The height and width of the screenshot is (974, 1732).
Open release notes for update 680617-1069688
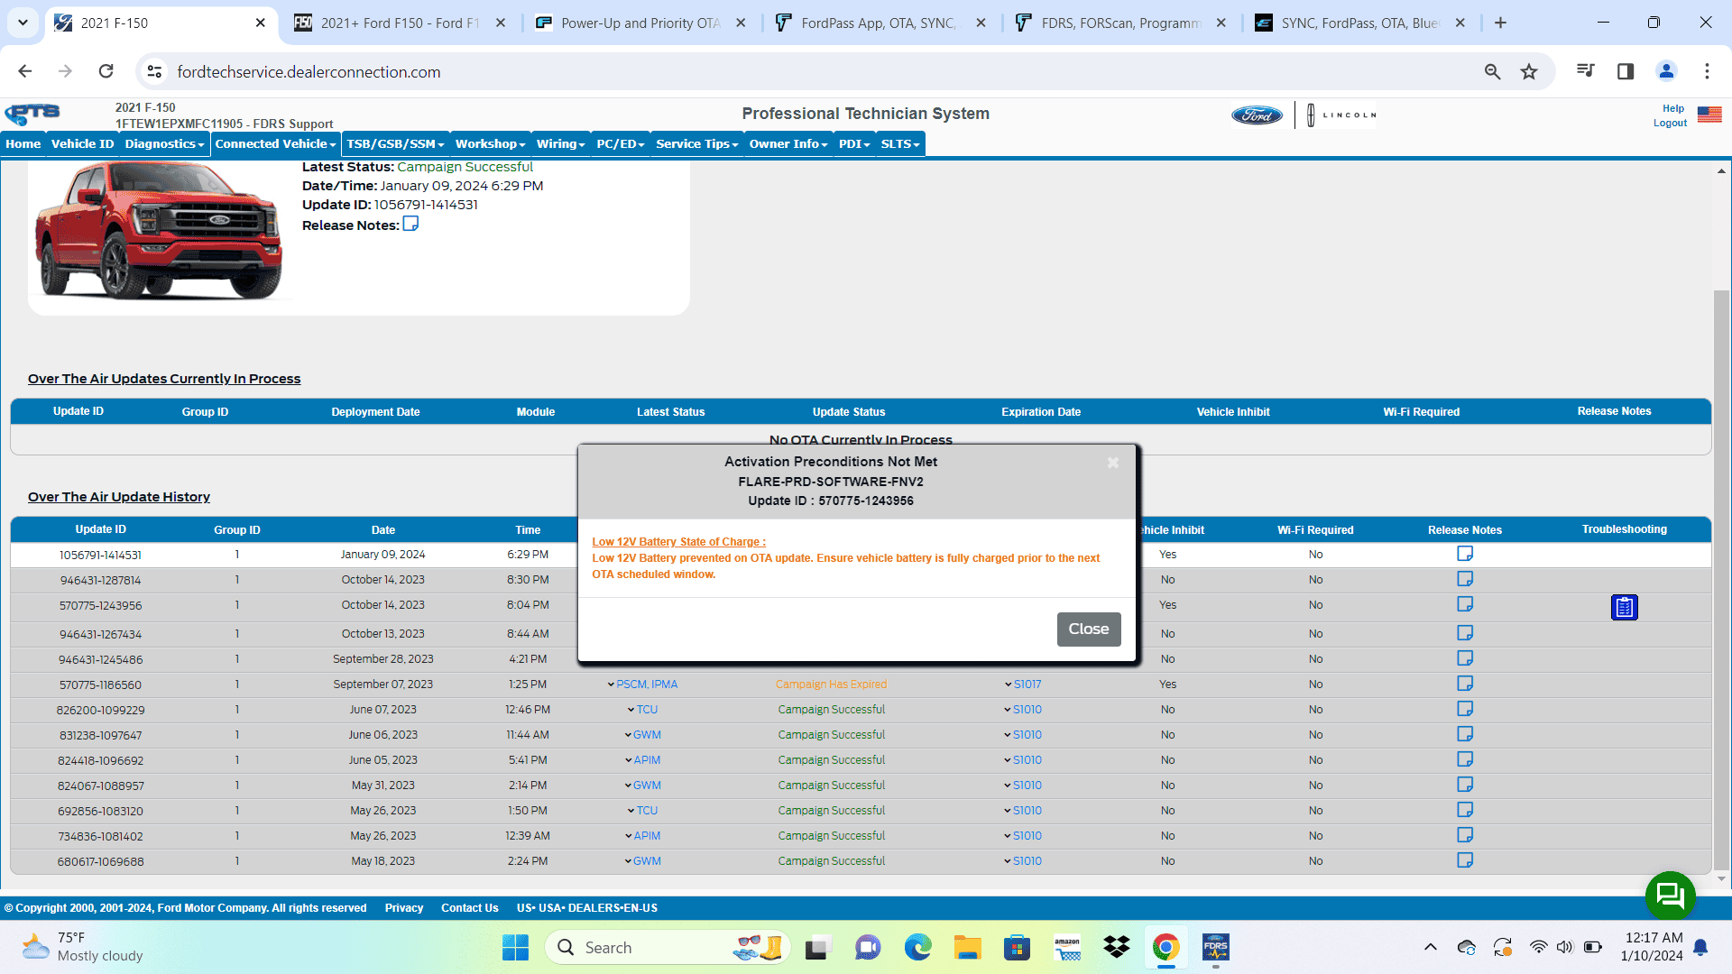pos(1465,860)
